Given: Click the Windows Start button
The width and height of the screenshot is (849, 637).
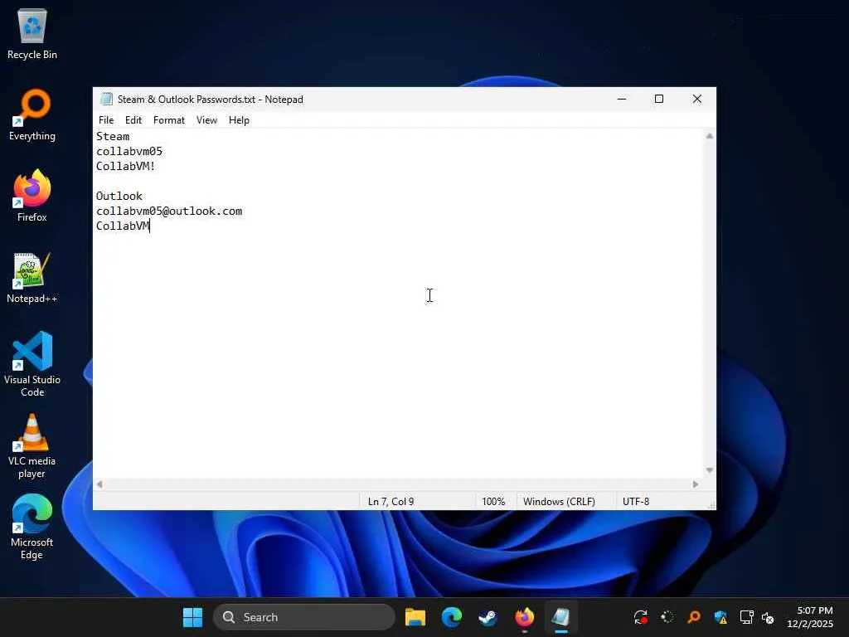Looking at the screenshot, I should pos(192,617).
